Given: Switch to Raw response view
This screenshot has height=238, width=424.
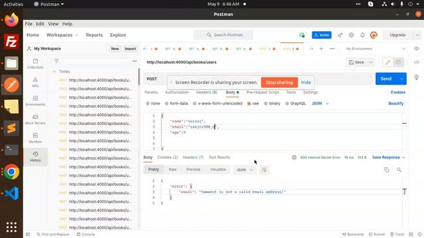Looking at the screenshot, I should click(x=172, y=169).
